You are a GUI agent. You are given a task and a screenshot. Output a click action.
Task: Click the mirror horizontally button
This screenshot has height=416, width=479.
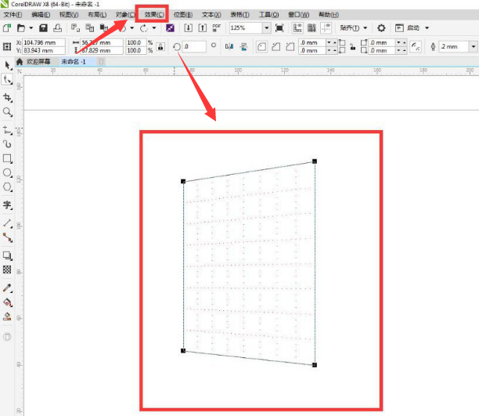(x=229, y=46)
